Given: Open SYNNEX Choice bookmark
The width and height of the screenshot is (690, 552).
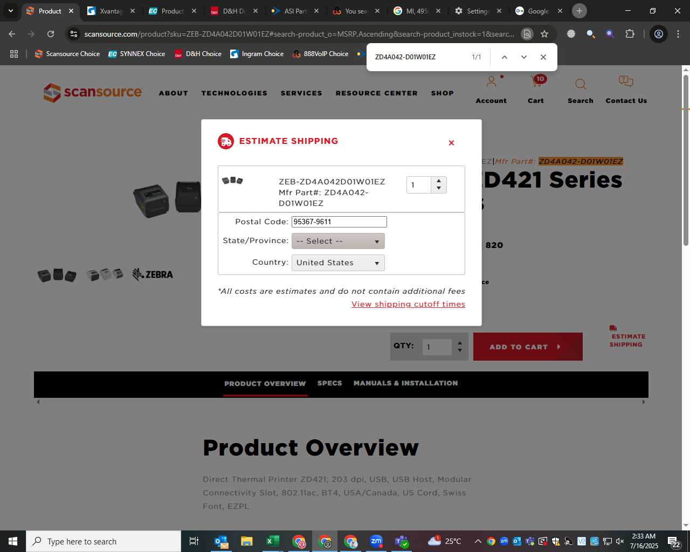Looking at the screenshot, I should click(x=137, y=54).
